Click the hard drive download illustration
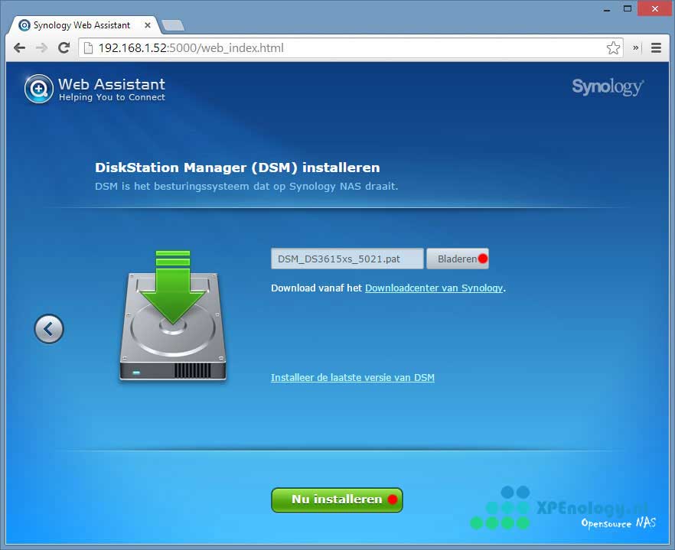This screenshot has height=550, width=675. pos(173,317)
